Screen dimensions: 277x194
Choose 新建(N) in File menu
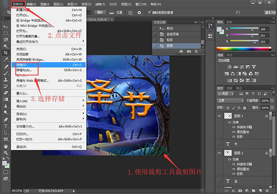(x=49, y=10)
